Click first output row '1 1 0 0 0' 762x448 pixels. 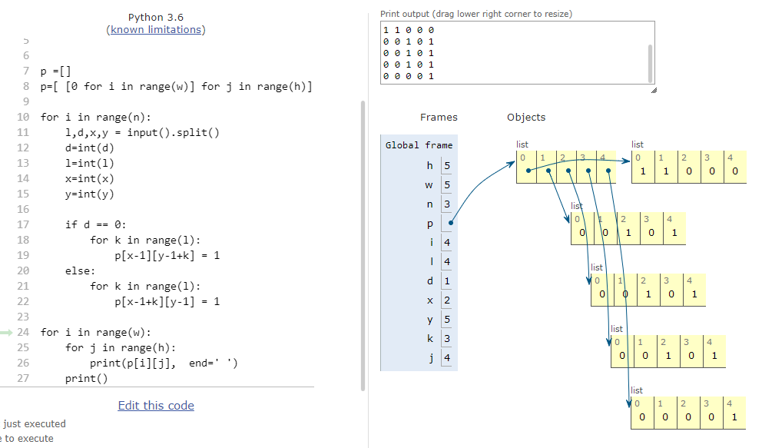pos(408,30)
